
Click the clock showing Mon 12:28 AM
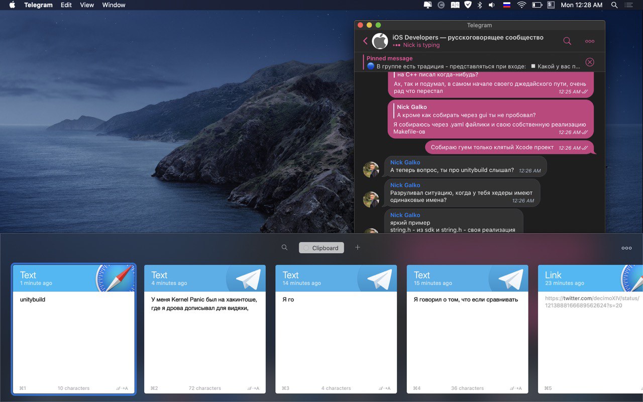coord(581,5)
